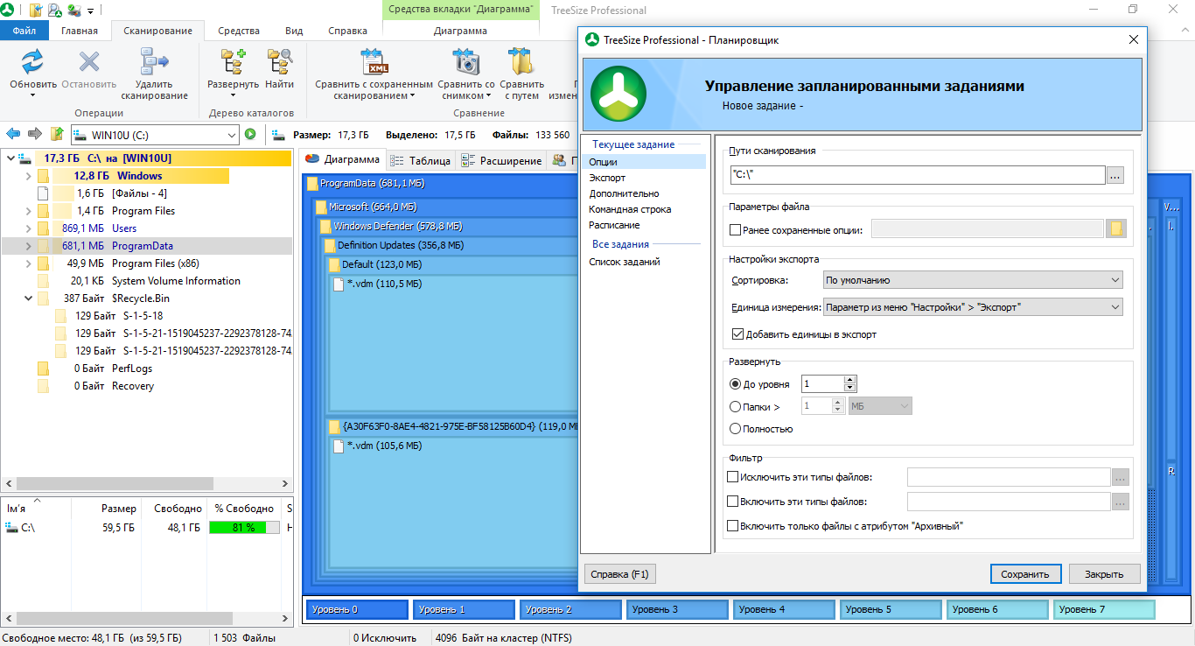Click the Windows Defender folder icon in chart
Screen dimensions: 1195x646
[326, 226]
